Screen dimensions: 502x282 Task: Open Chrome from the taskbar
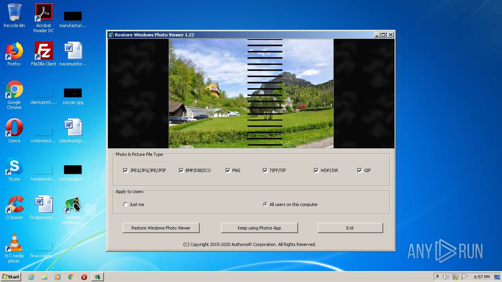(x=71, y=277)
